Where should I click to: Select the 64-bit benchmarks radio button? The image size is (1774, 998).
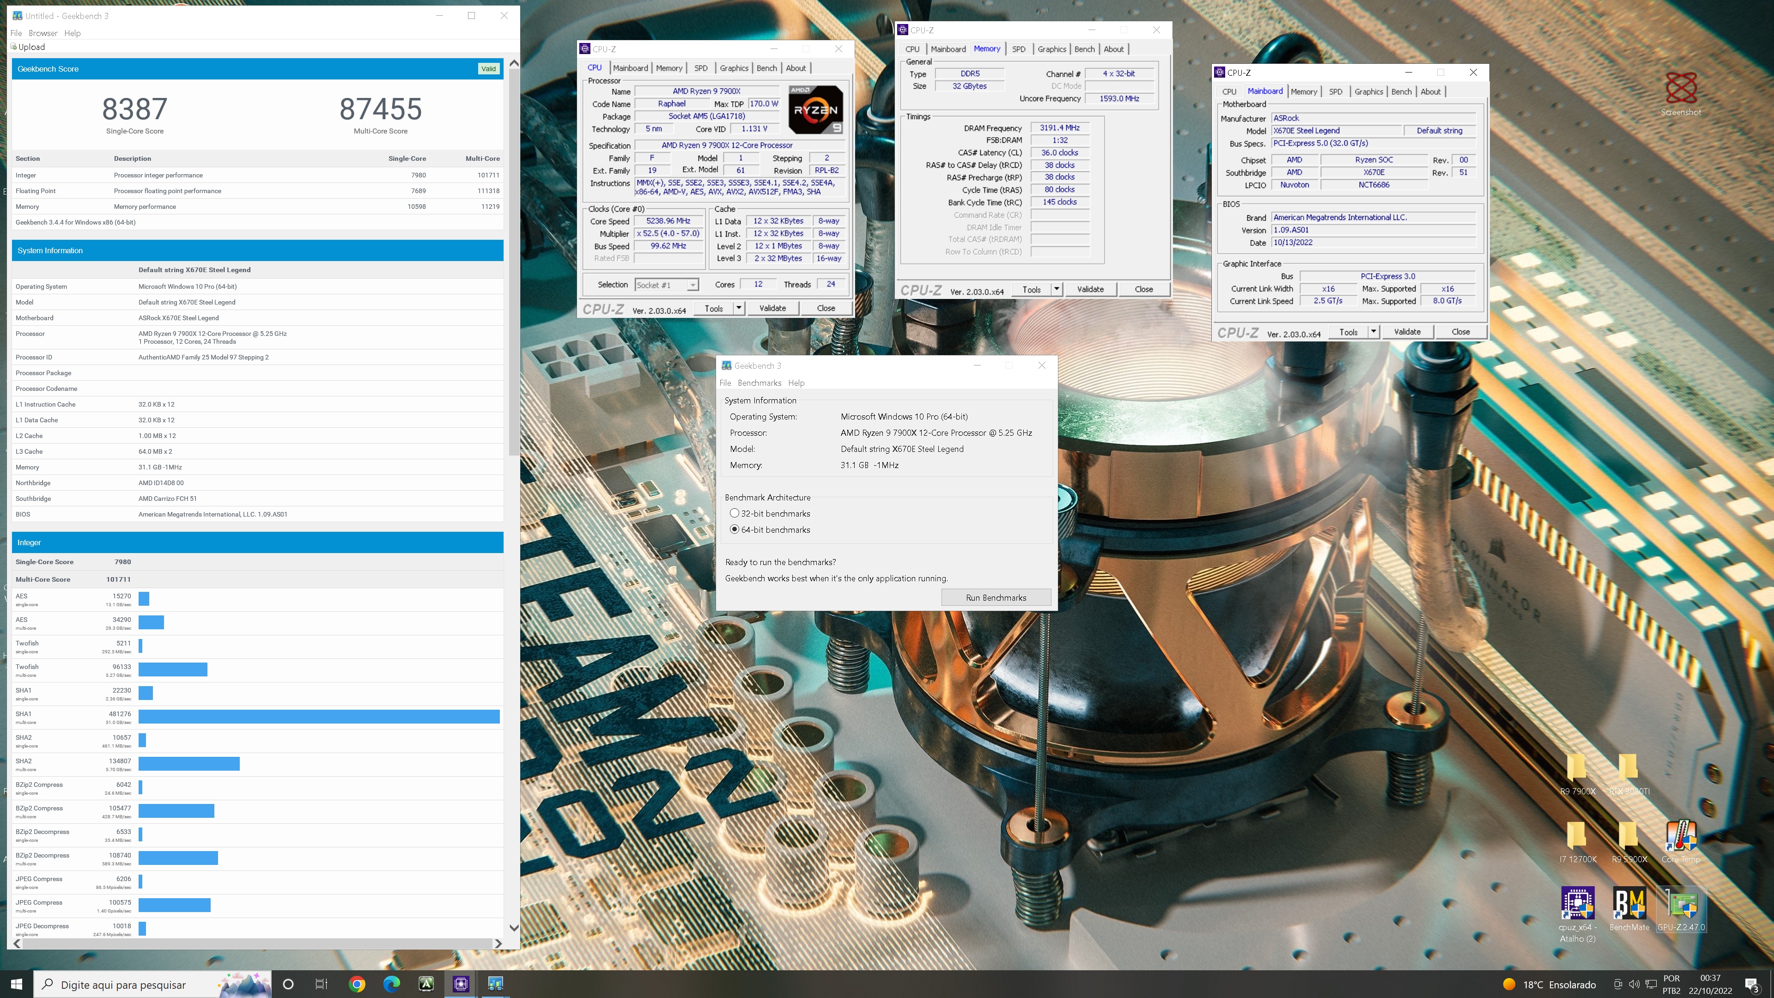click(734, 529)
